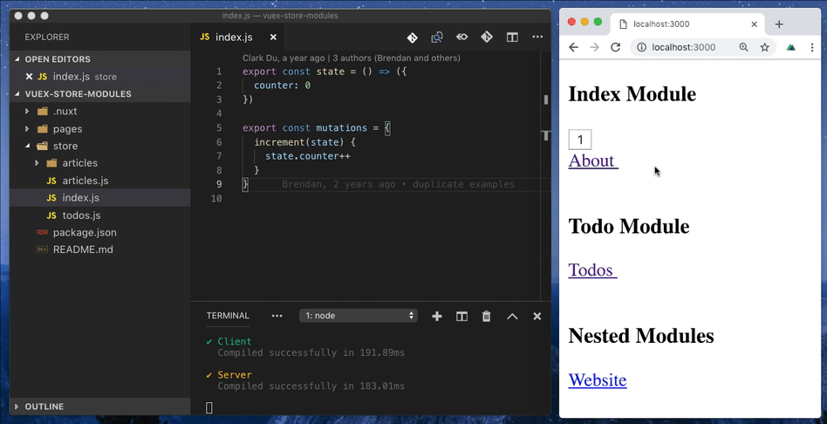Image resolution: width=827 pixels, height=424 pixels.
Task: Click the Nuxt extension icon in Chrome
Action: coord(790,47)
